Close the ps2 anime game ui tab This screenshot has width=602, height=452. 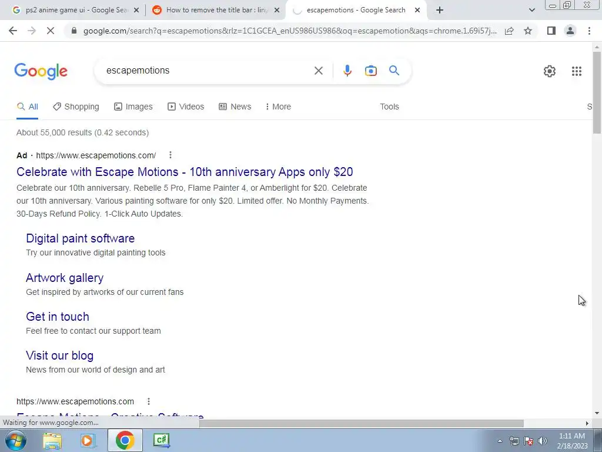coord(136,11)
